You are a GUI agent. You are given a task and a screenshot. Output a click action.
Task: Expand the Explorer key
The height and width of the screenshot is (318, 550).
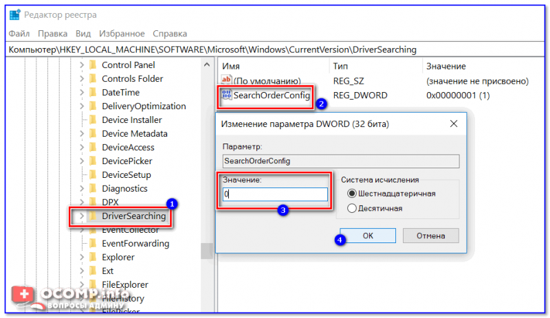(x=82, y=257)
